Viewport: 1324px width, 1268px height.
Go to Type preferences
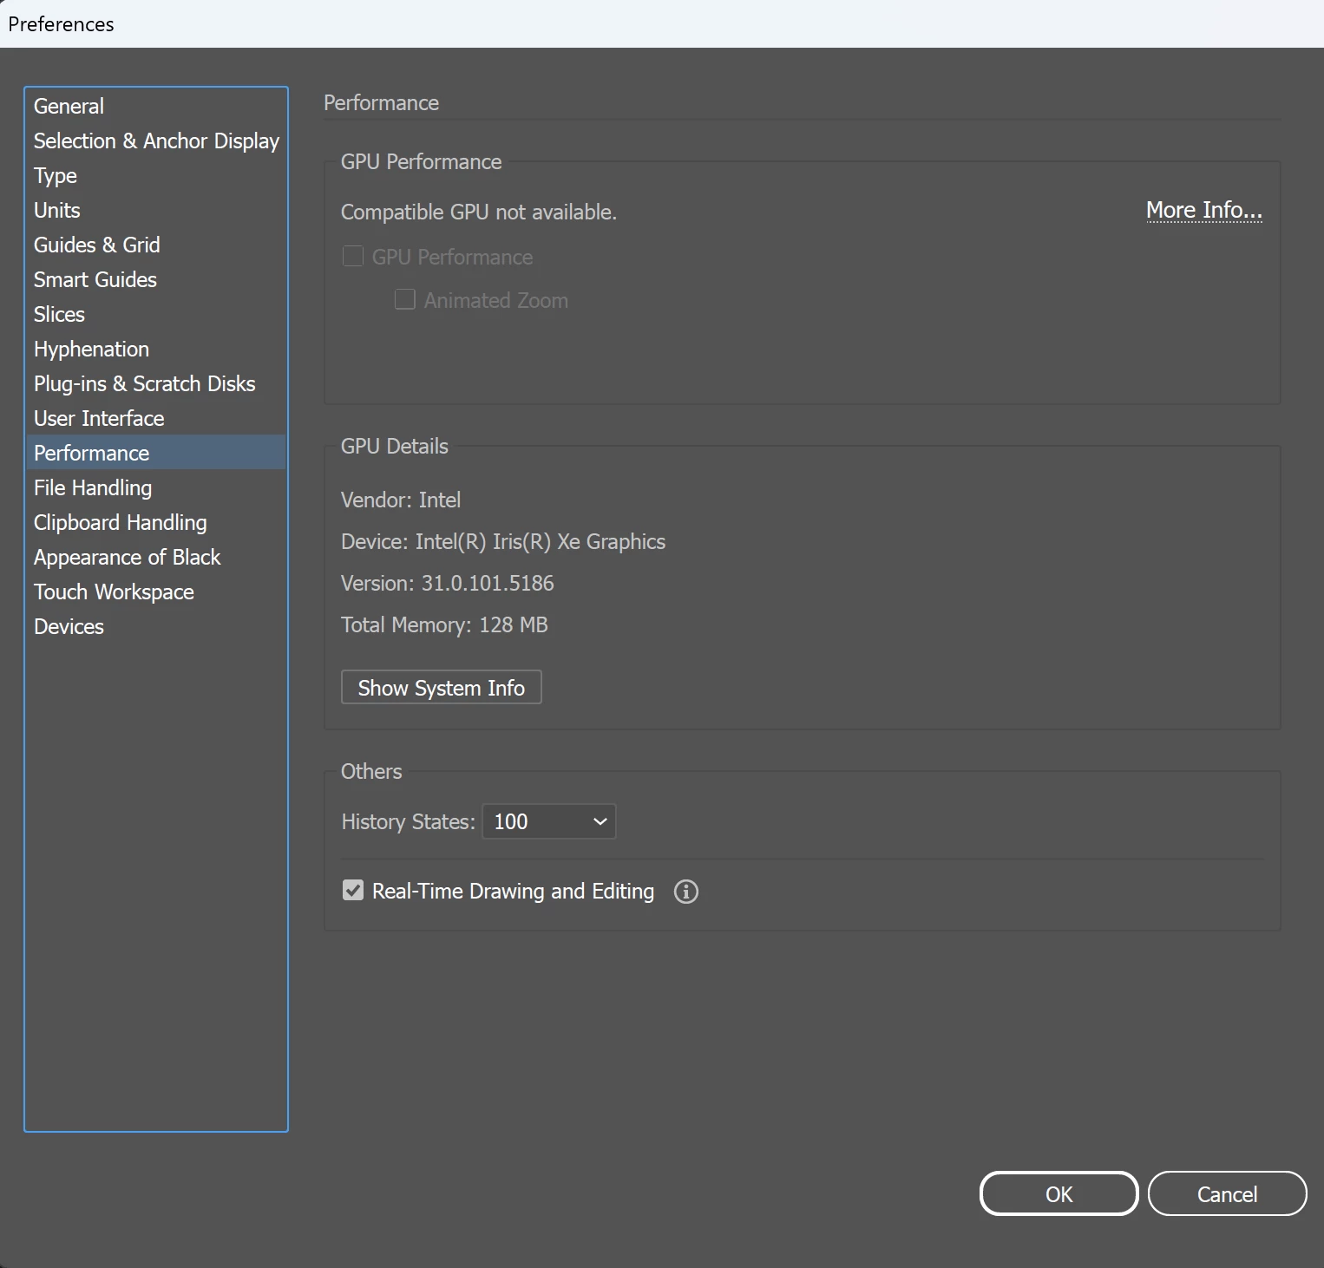click(x=156, y=175)
